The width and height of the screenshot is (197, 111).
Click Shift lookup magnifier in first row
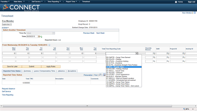(168, 53)
